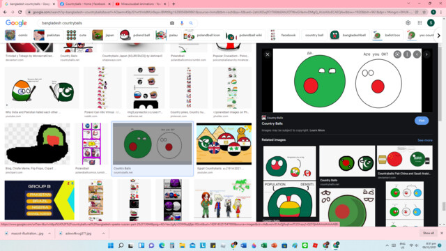
Task: Open the settings gear icon
Action: pos(408,23)
